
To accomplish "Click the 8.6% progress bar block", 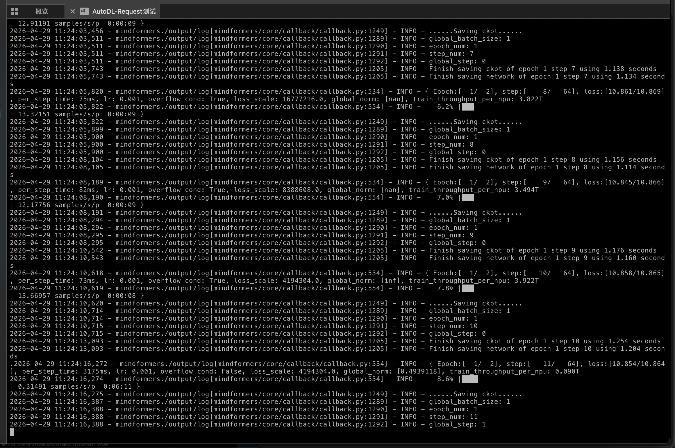I will tap(469, 379).
